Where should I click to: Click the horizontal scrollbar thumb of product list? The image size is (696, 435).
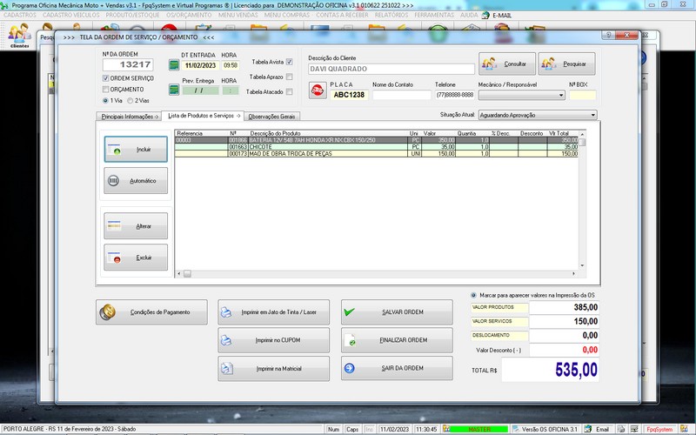pyautogui.click(x=187, y=274)
